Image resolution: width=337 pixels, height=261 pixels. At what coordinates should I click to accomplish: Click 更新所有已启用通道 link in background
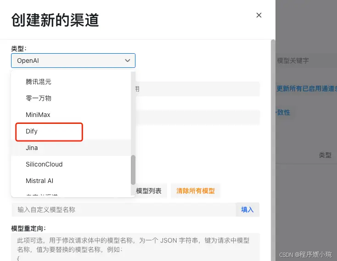coord(307,89)
